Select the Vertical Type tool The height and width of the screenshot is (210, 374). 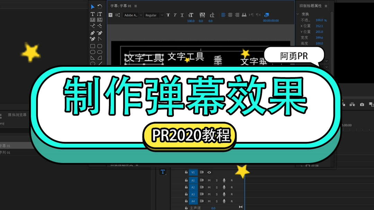tap(99, 14)
